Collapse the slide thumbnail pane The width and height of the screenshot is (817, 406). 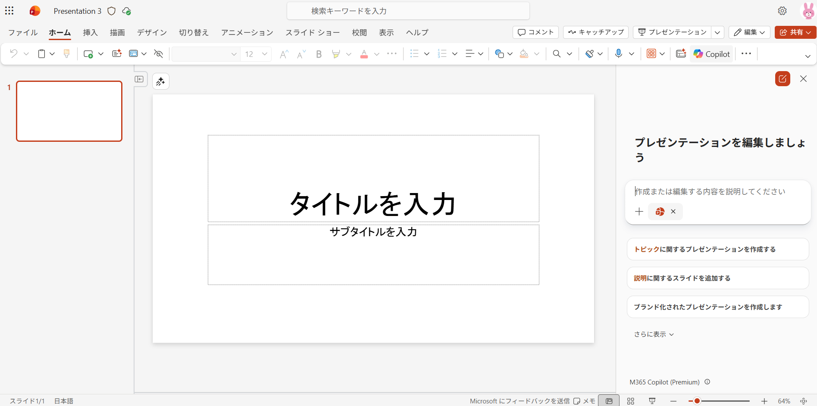pyautogui.click(x=139, y=79)
